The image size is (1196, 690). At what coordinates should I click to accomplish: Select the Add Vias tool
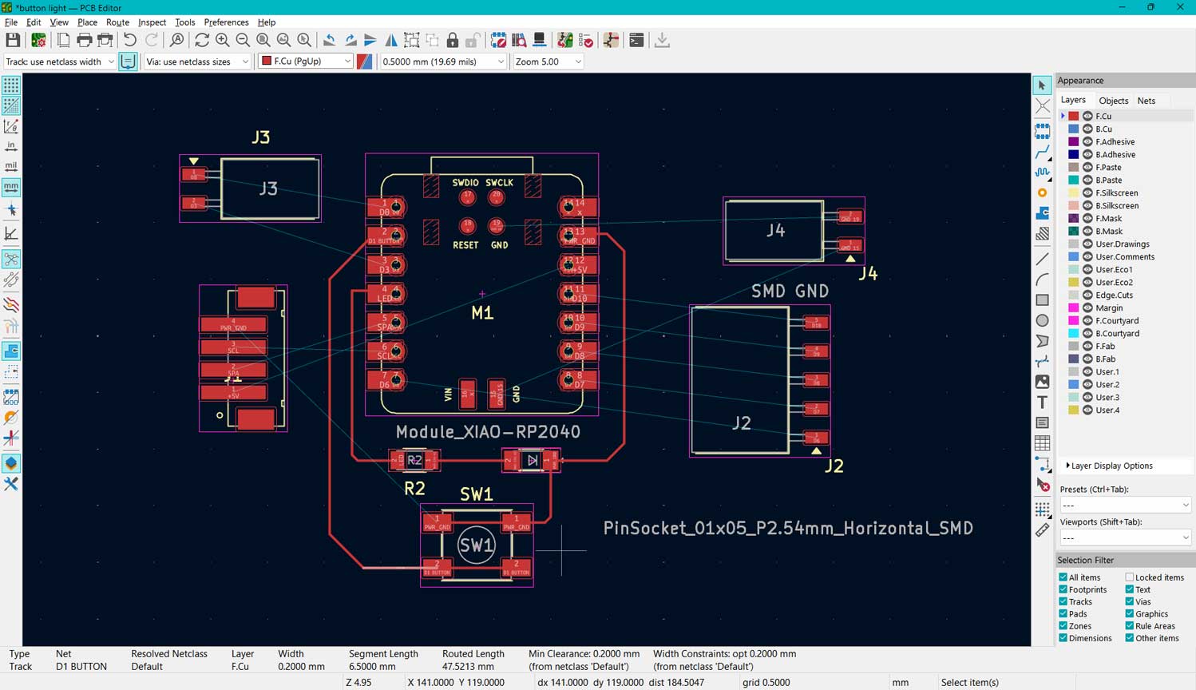[1042, 192]
